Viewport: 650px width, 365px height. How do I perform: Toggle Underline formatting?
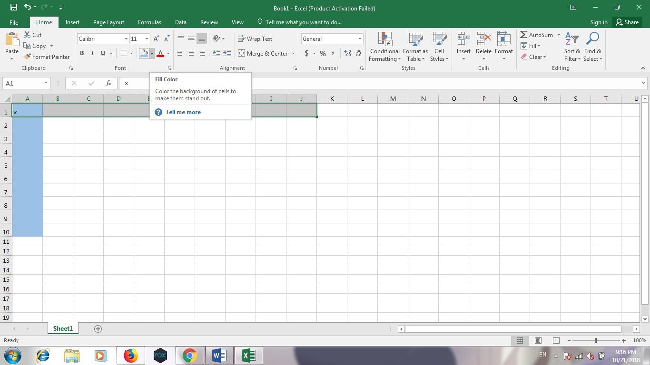coord(103,53)
